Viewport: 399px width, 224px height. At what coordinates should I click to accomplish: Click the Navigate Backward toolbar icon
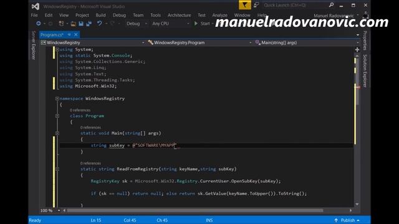coord(39,24)
